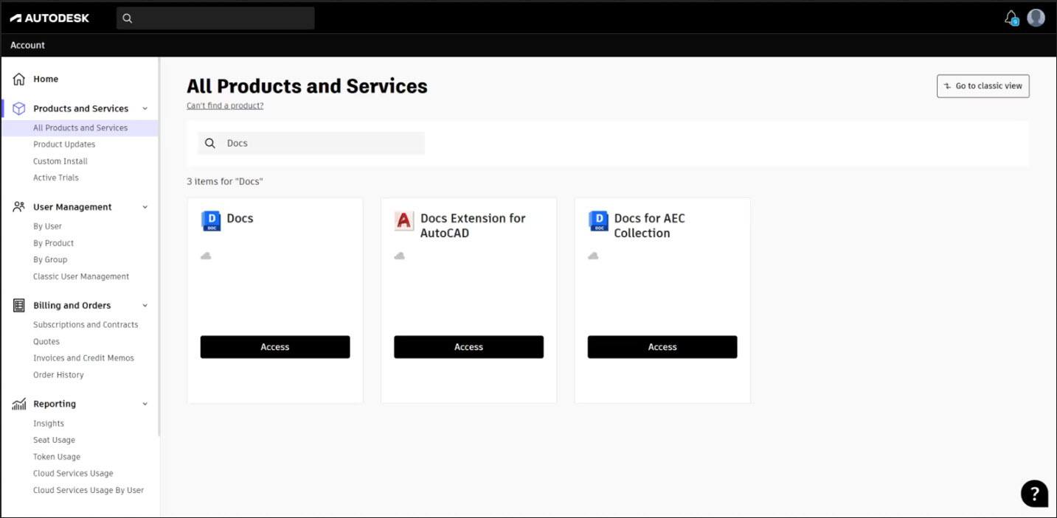The image size is (1057, 518).
Task: Click the User Management people icon
Action: pos(19,207)
